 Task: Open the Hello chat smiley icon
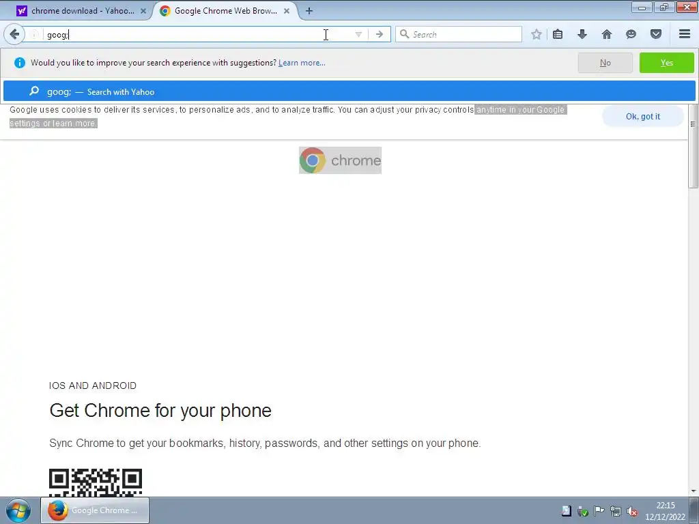pos(631,34)
